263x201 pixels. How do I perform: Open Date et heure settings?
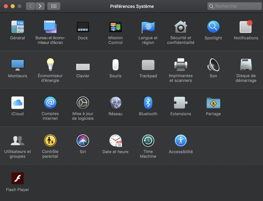coord(116,141)
